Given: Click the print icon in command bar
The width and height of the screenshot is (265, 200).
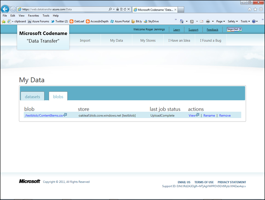Looking at the screenshot, I should pos(208,21).
